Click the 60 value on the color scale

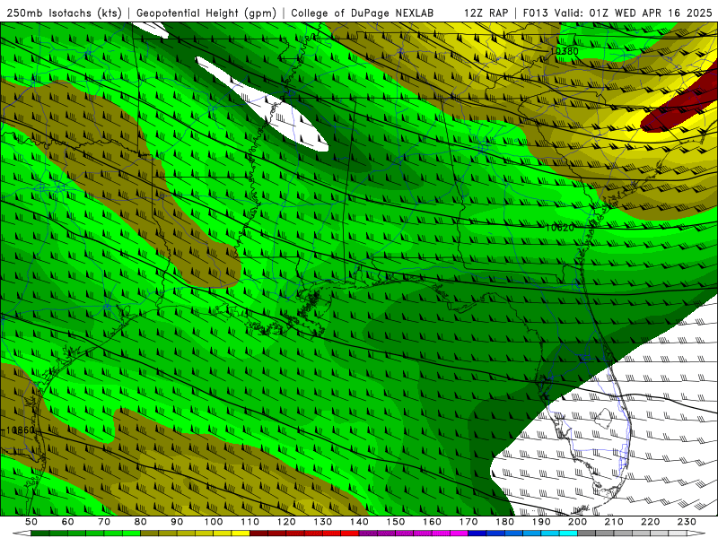(68, 522)
